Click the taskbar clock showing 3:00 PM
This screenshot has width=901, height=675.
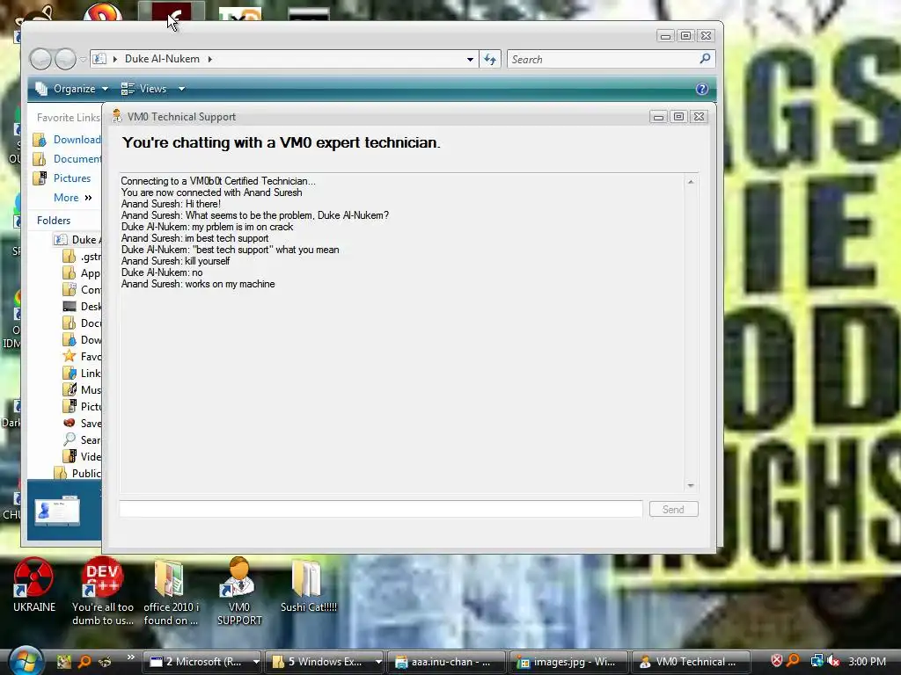tap(867, 661)
